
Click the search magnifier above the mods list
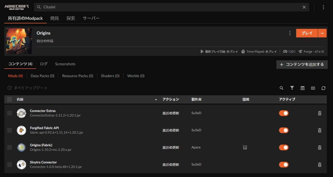click(x=281, y=88)
